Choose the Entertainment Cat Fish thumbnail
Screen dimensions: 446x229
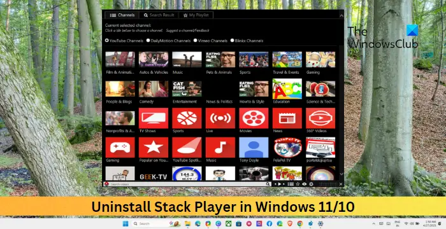187,89
